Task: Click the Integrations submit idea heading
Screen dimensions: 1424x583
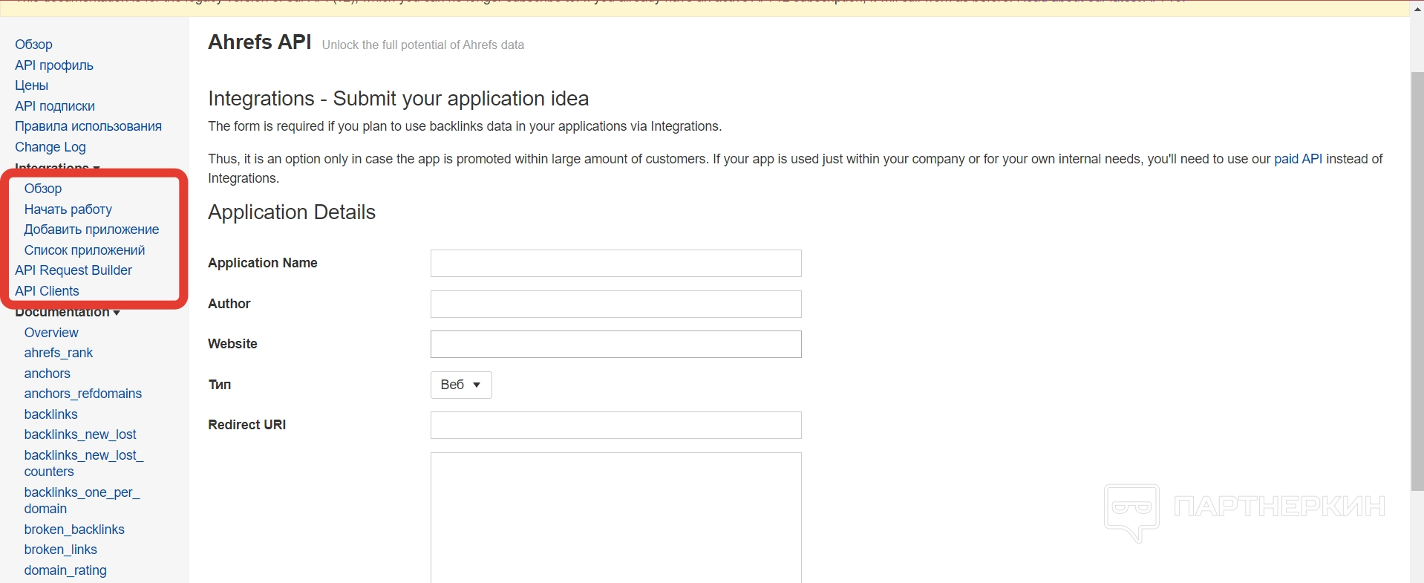Action: pyautogui.click(x=399, y=99)
